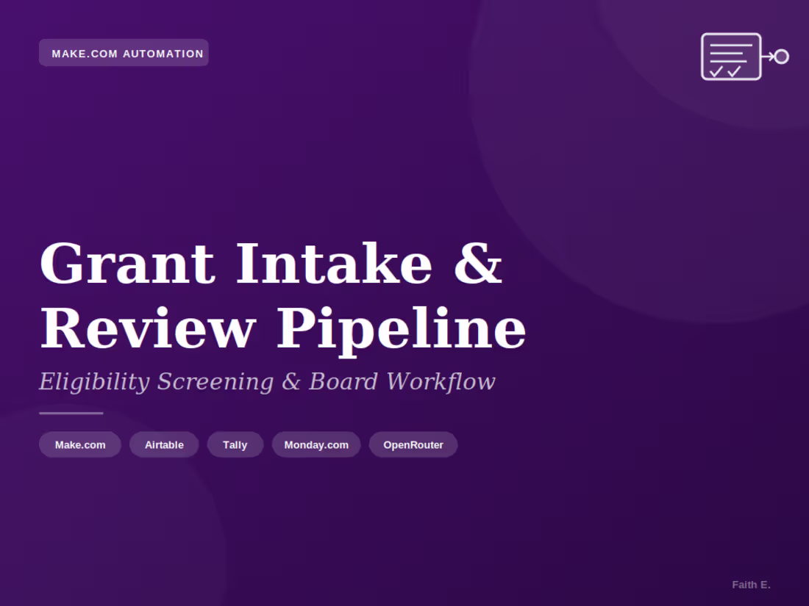
Task: Click the form-checklist workflow icon
Action: [744, 57]
